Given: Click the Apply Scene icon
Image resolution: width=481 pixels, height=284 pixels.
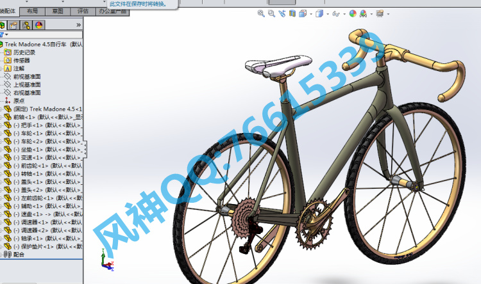Looking at the screenshot, I should [363, 13].
